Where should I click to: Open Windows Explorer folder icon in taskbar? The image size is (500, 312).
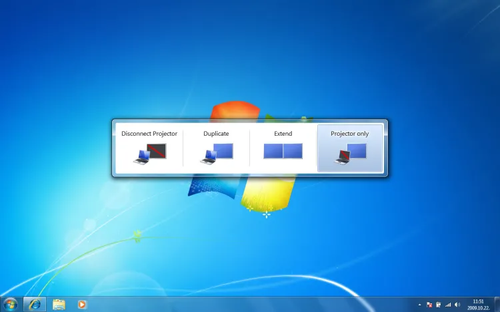[x=59, y=305]
